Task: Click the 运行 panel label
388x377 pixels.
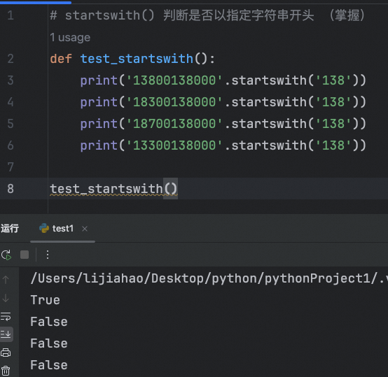Action: point(10,228)
